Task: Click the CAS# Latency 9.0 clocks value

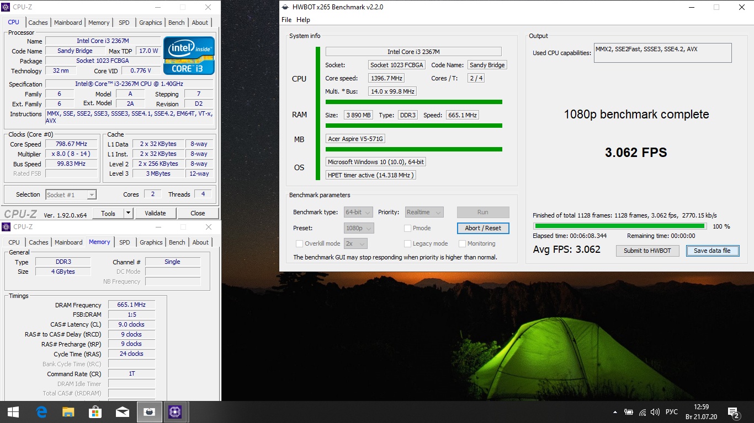Action: [x=131, y=324]
